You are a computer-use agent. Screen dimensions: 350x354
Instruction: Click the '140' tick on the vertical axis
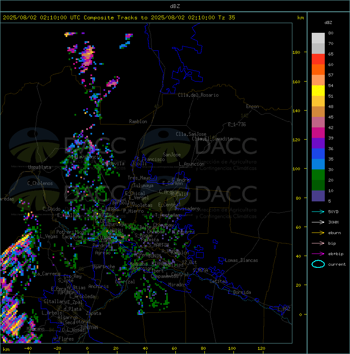tap(296, 111)
